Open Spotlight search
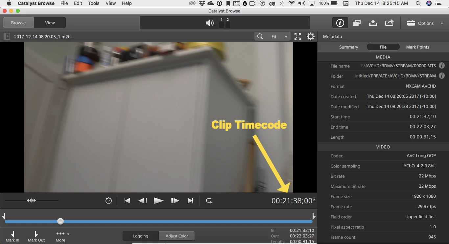 point(418,3)
